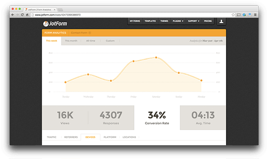
Task: Open a new browser tab
Action: (x=61, y=10)
